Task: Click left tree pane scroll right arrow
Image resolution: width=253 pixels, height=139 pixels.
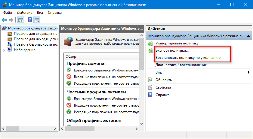Action: pyautogui.click(x=55, y=129)
